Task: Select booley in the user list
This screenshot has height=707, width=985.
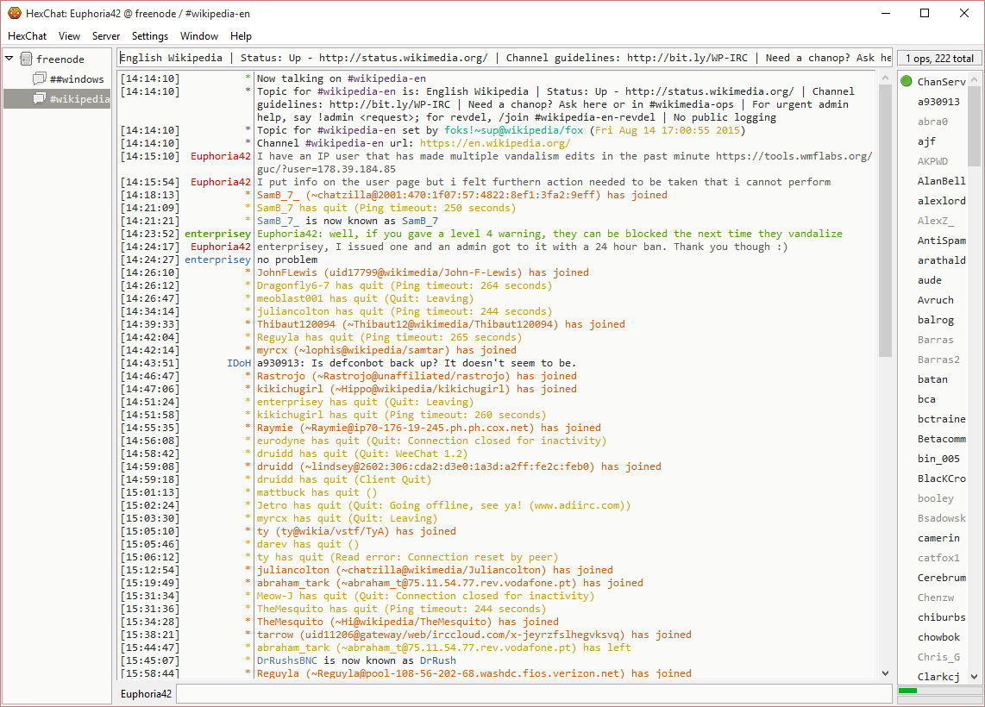Action: [x=935, y=498]
